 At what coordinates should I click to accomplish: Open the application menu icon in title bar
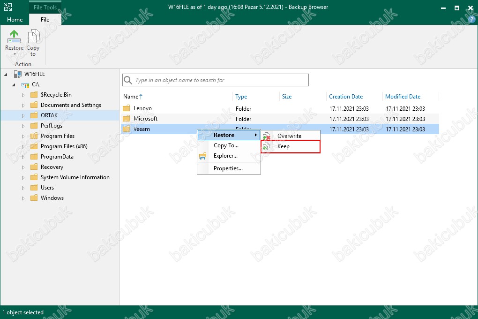pos(8,7)
